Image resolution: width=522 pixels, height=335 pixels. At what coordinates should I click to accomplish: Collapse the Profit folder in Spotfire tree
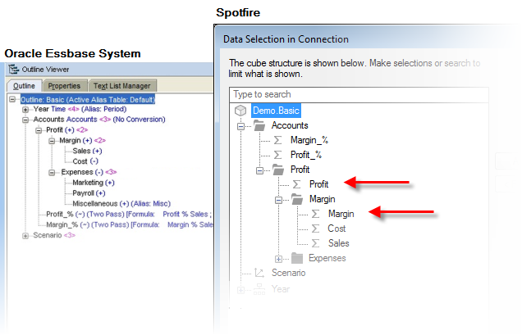click(x=259, y=170)
